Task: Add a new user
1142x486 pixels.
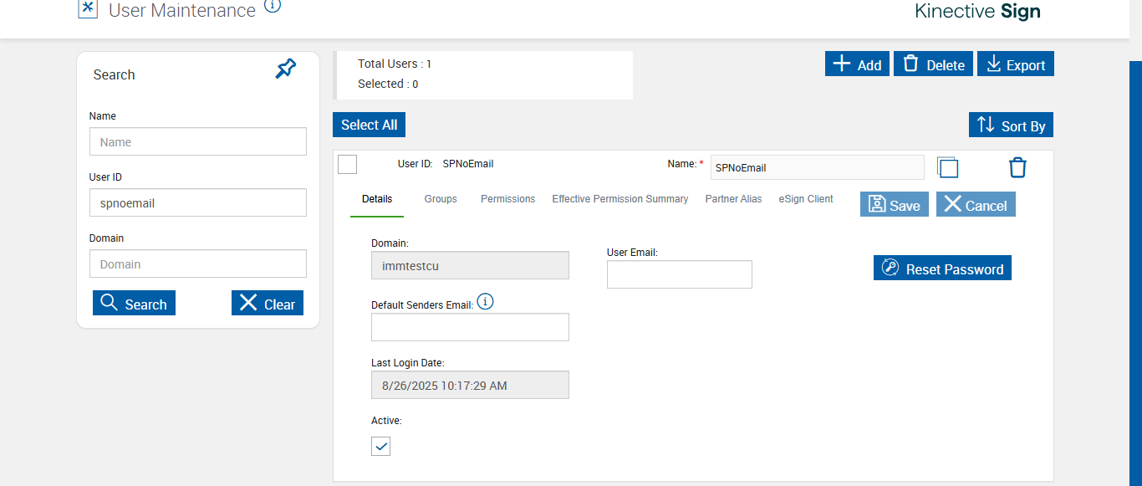Action: pyautogui.click(x=857, y=64)
